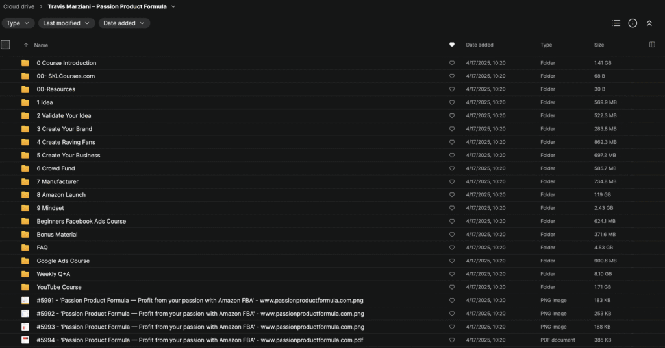The width and height of the screenshot is (665, 348).
Task: Open the column settings icon
Action: (x=652, y=45)
